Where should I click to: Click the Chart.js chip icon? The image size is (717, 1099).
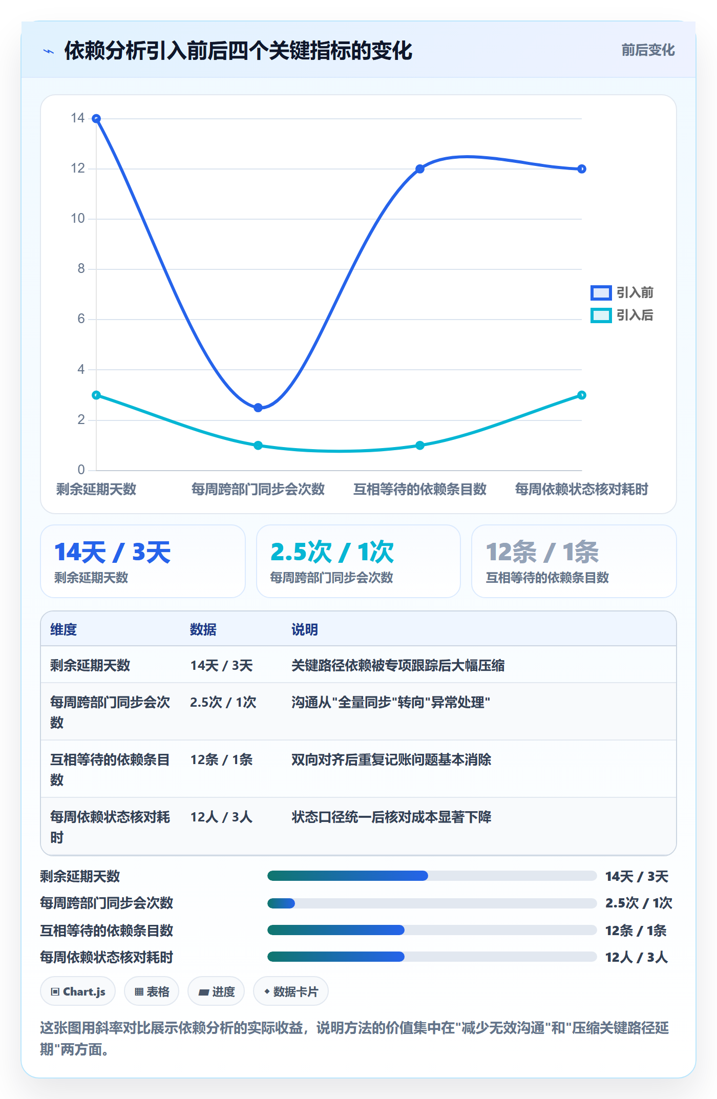click(55, 992)
